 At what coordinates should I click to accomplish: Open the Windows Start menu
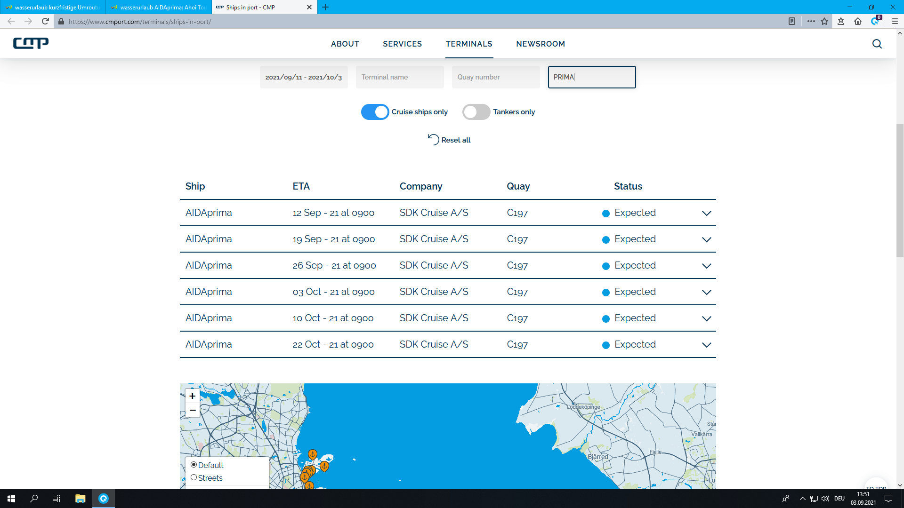11,499
